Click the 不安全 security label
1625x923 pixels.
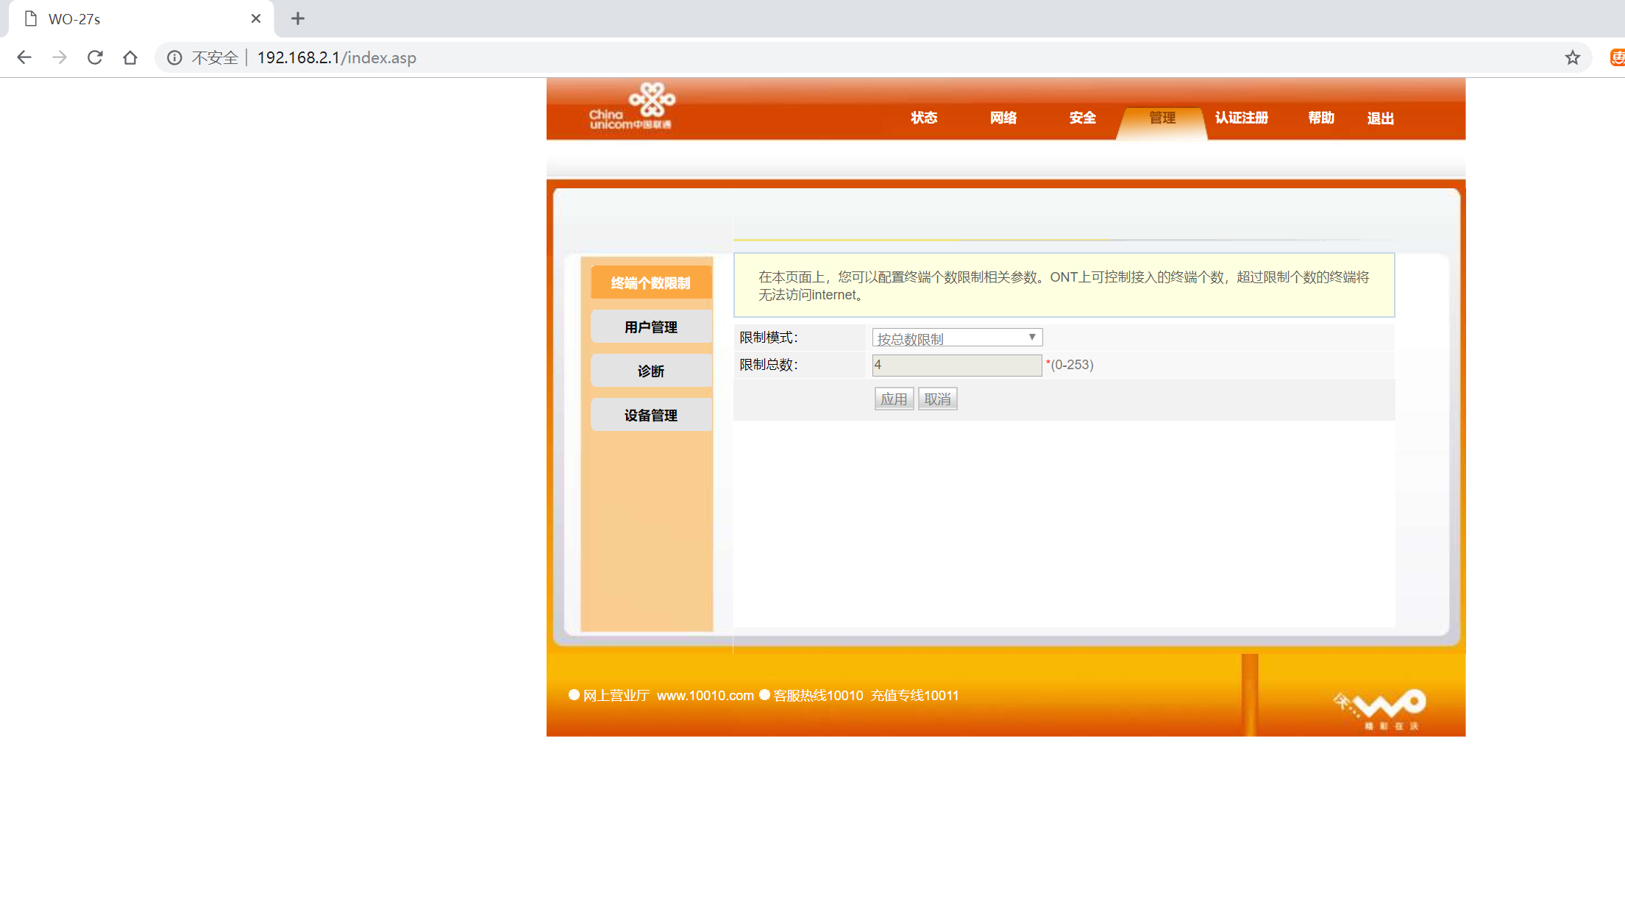click(215, 57)
